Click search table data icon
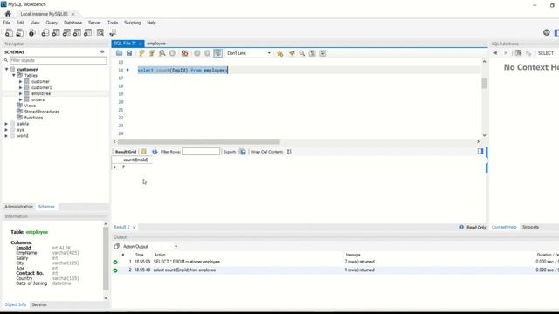The height and width of the screenshot is (314, 559). click(x=100, y=33)
